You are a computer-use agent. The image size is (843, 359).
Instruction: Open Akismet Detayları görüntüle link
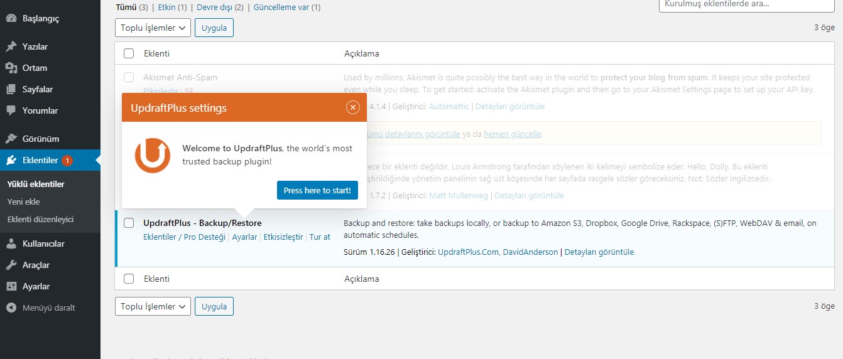click(x=510, y=106)
